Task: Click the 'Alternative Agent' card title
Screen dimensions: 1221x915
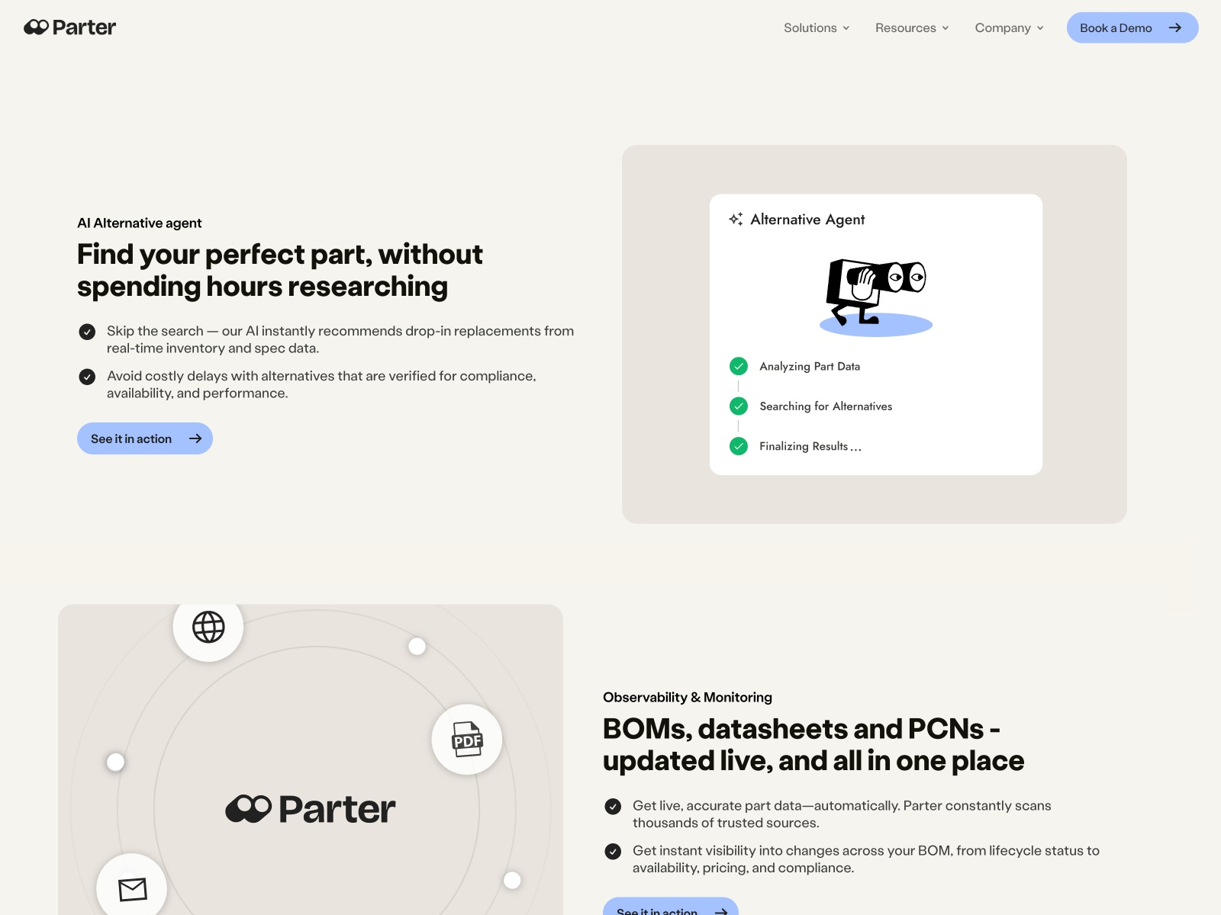Action: 807,220
